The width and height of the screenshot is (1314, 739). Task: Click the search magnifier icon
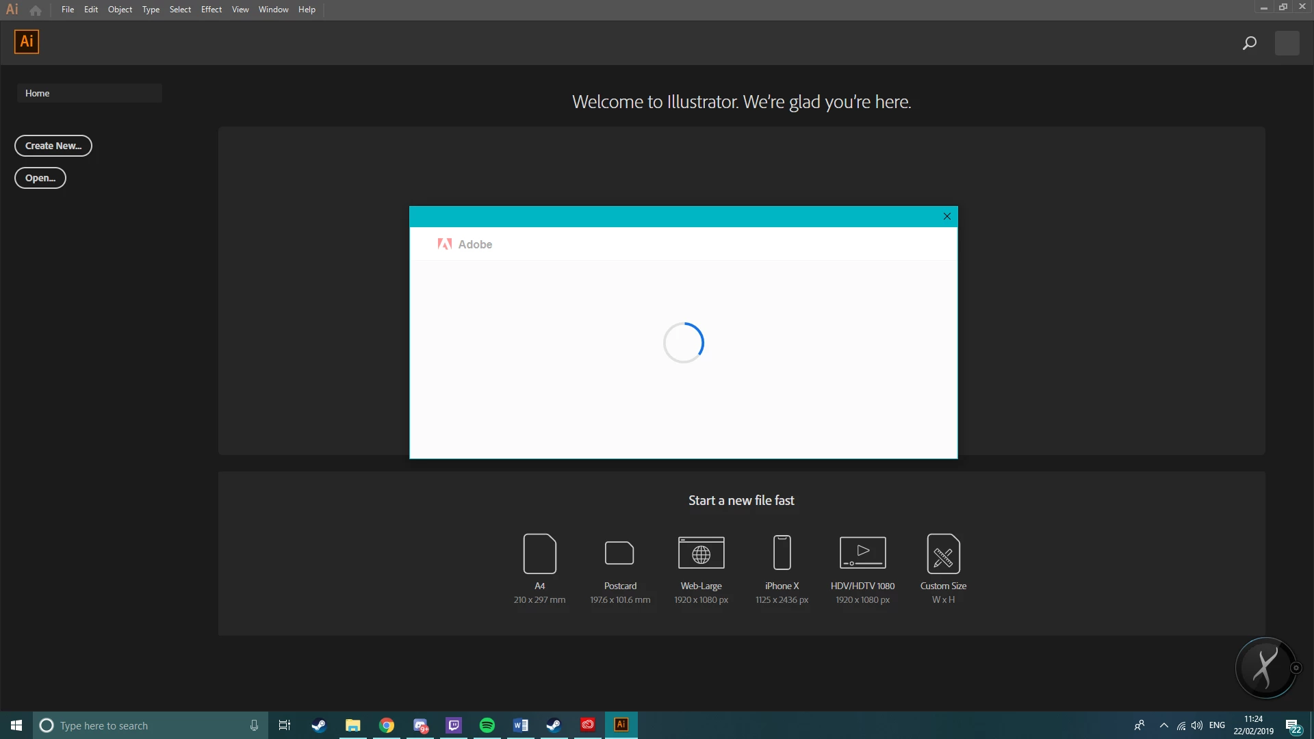[x=1249, y=43]
